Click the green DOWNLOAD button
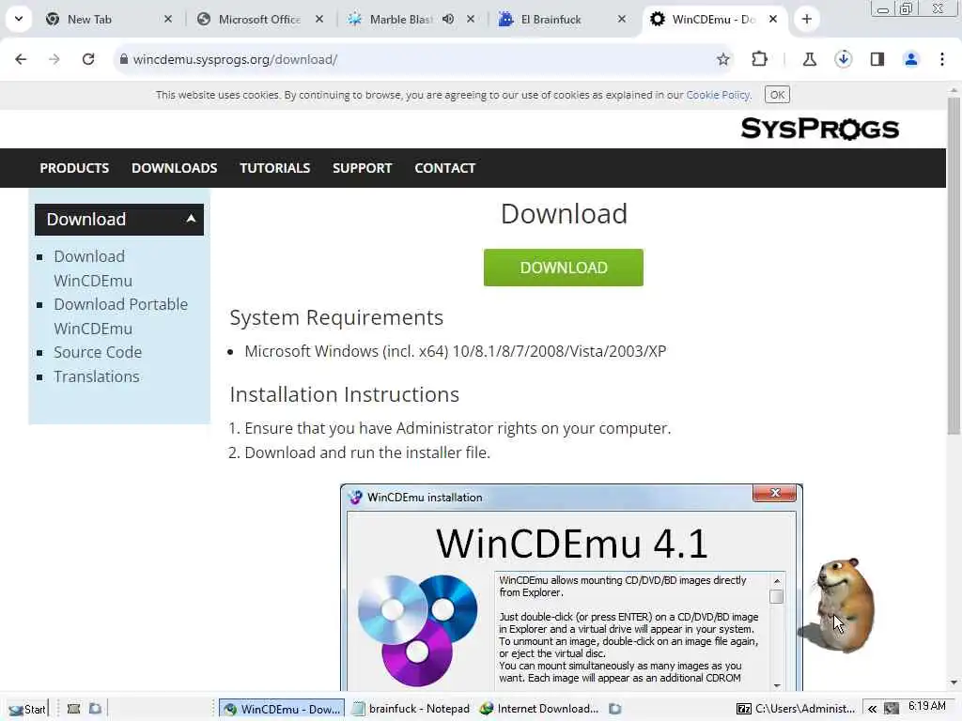This screenshot has width=962, height=721. 564,268
